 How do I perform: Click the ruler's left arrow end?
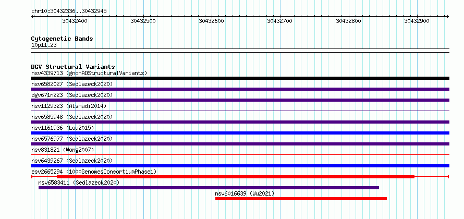(32, 16)
